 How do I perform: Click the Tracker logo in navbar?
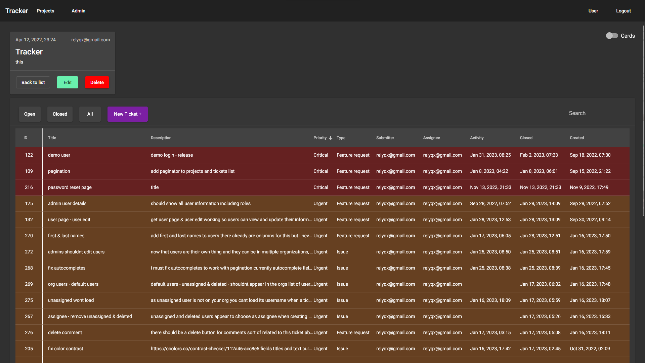pos(17,11)
